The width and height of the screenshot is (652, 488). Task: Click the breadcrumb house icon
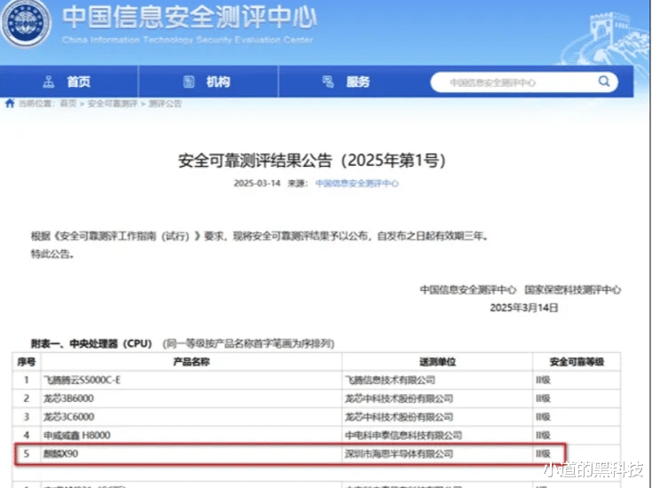(10, 103)
